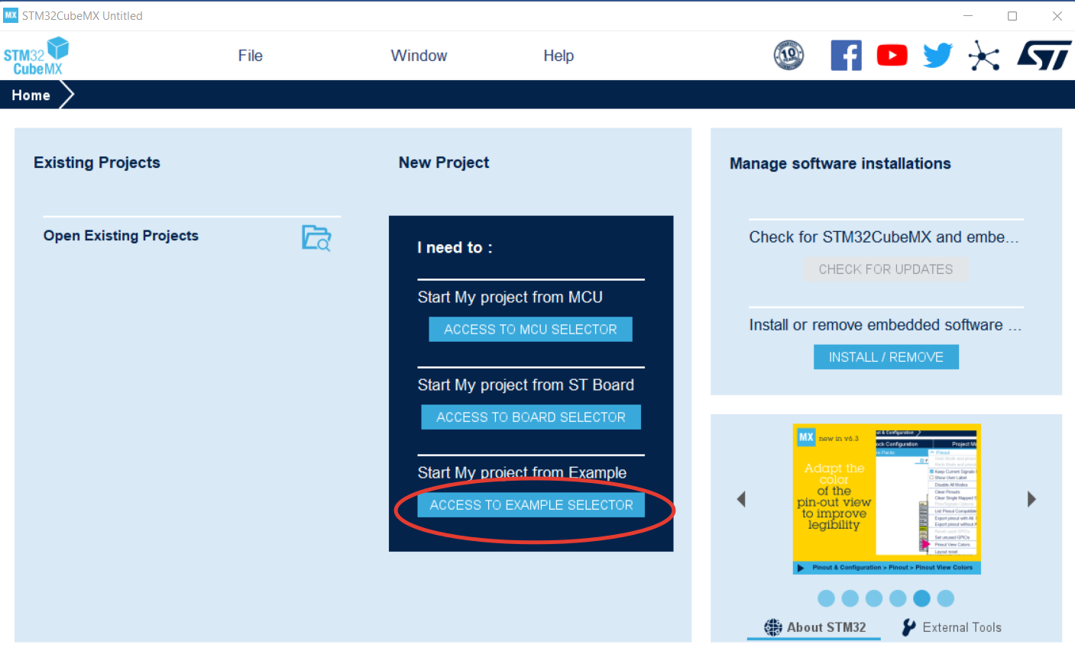Click ACCESS TO BOARD SELECTOR button
Screen dimensions: 1075x657
point(531,417)
